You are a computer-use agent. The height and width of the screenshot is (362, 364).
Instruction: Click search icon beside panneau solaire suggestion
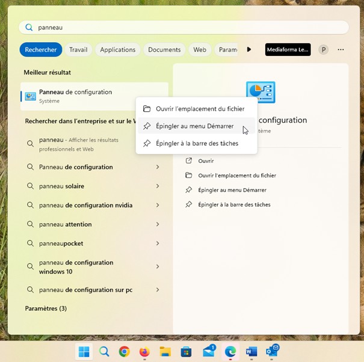(x=30, y=186)
